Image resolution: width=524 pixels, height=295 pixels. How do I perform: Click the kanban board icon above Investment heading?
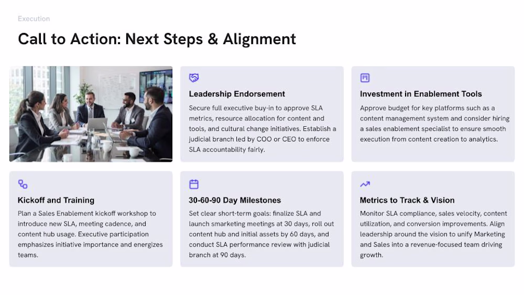[365, 78]
